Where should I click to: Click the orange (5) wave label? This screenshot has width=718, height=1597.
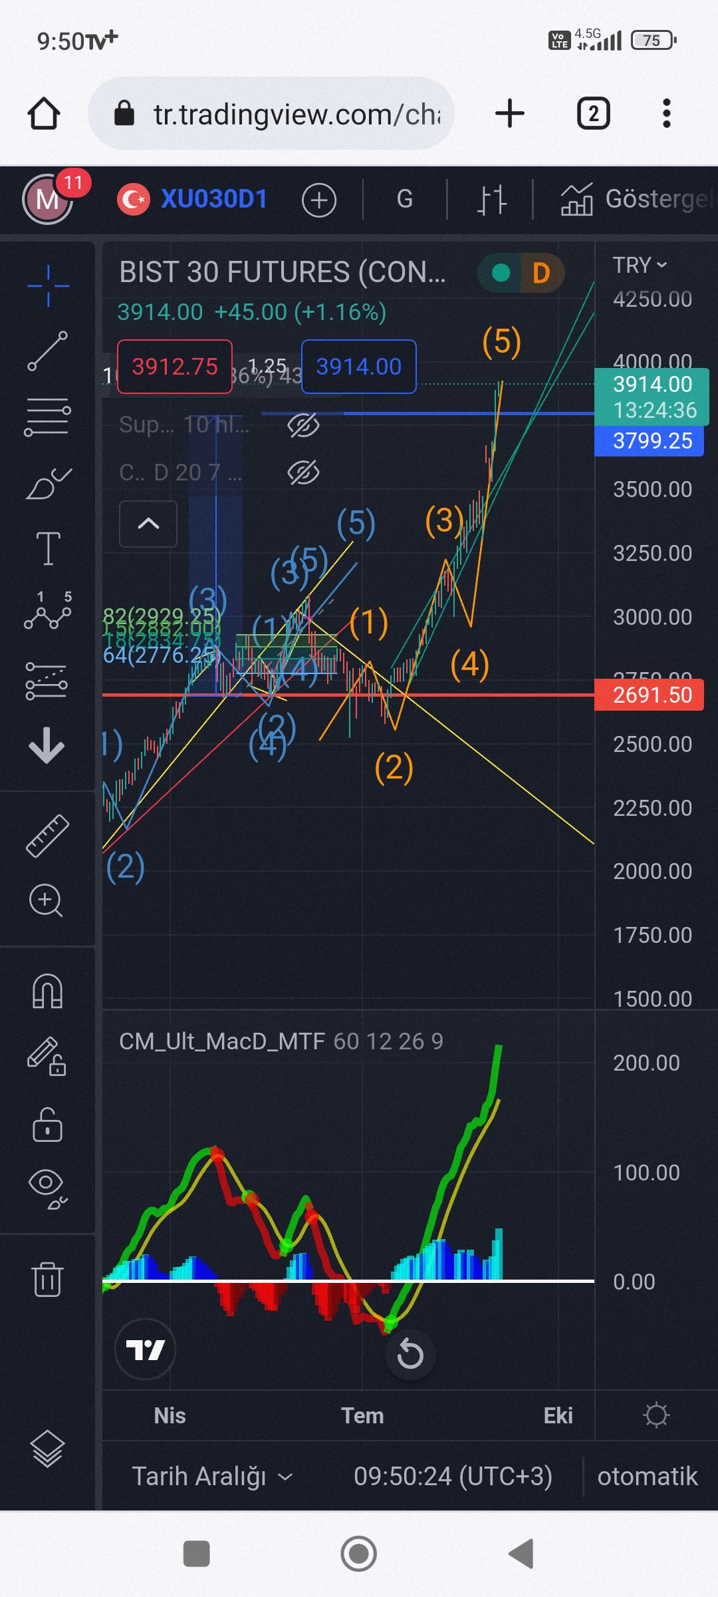pos(501,342)
